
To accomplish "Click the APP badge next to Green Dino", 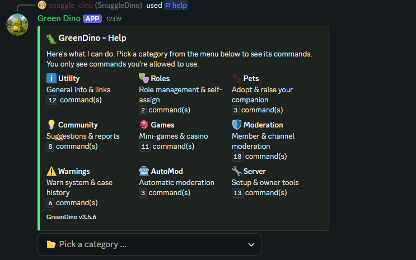I will pos(92,19).
